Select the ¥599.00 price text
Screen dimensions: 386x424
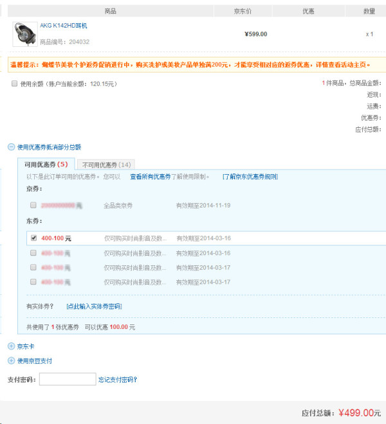[x=255, y=34]
